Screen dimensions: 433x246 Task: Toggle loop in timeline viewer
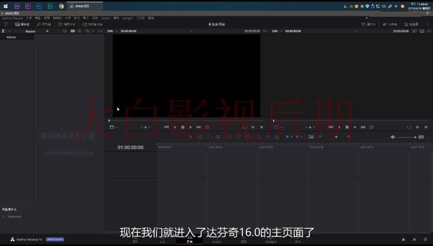pyautogui.click(x=371, y=127)
